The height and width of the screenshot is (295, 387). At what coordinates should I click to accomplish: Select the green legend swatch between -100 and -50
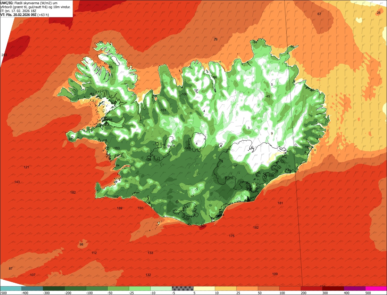[x=97, y=288]
